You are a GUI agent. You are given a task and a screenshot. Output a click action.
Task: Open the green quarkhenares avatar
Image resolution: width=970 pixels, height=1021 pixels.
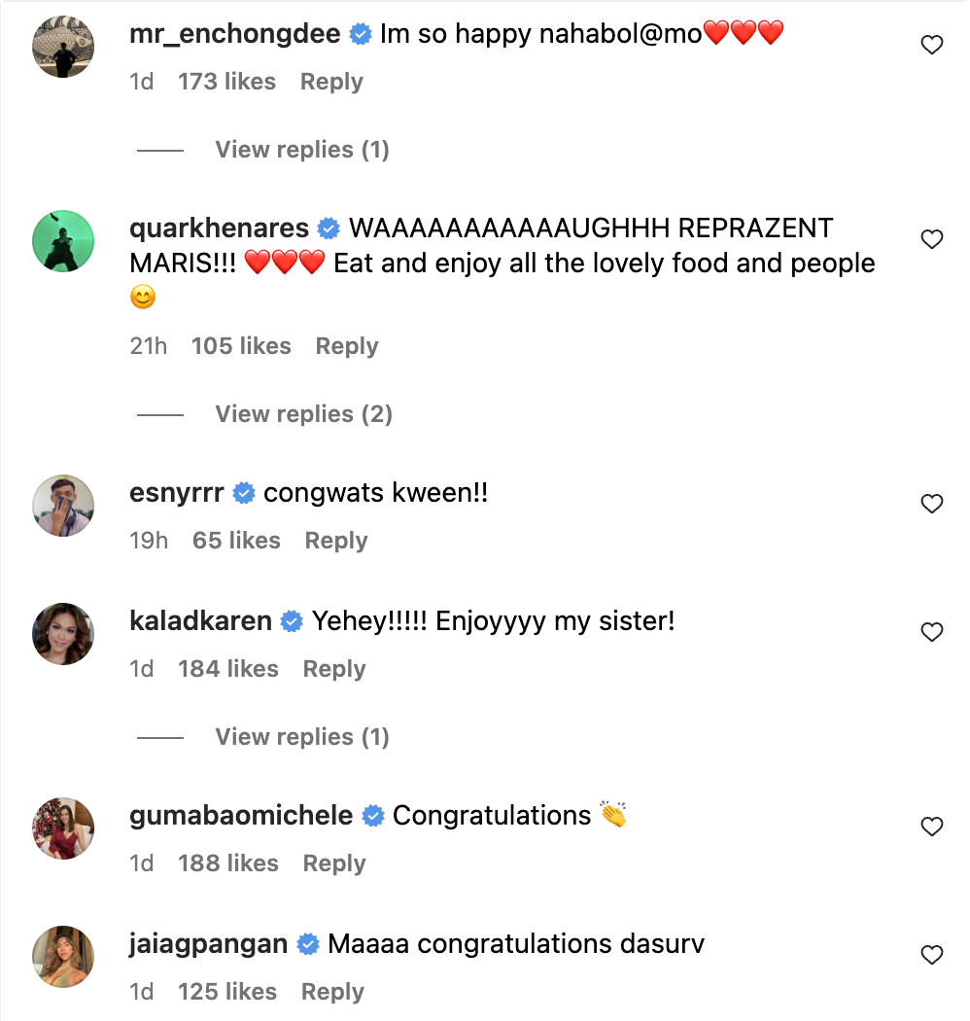pos(63,241)
